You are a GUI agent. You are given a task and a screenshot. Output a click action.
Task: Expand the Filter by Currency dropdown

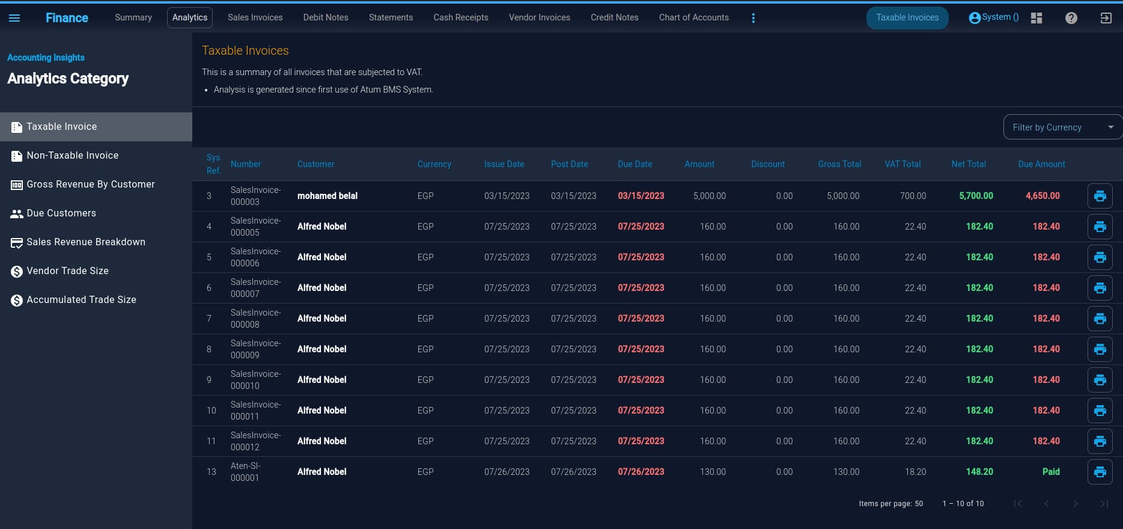pyautogui.click(x=1062, y=127)
